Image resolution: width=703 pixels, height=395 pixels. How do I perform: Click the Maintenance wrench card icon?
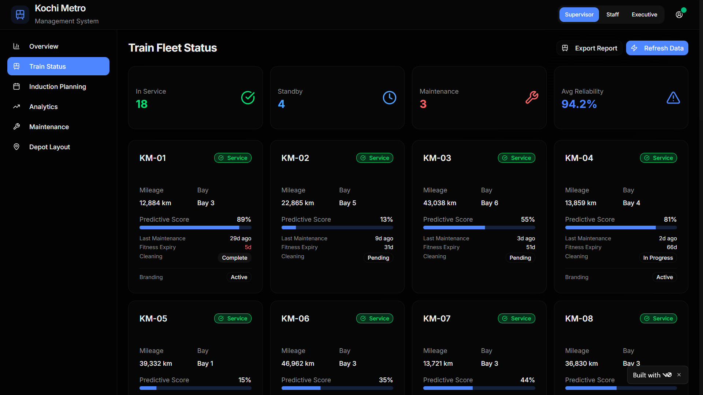point(531,97)
